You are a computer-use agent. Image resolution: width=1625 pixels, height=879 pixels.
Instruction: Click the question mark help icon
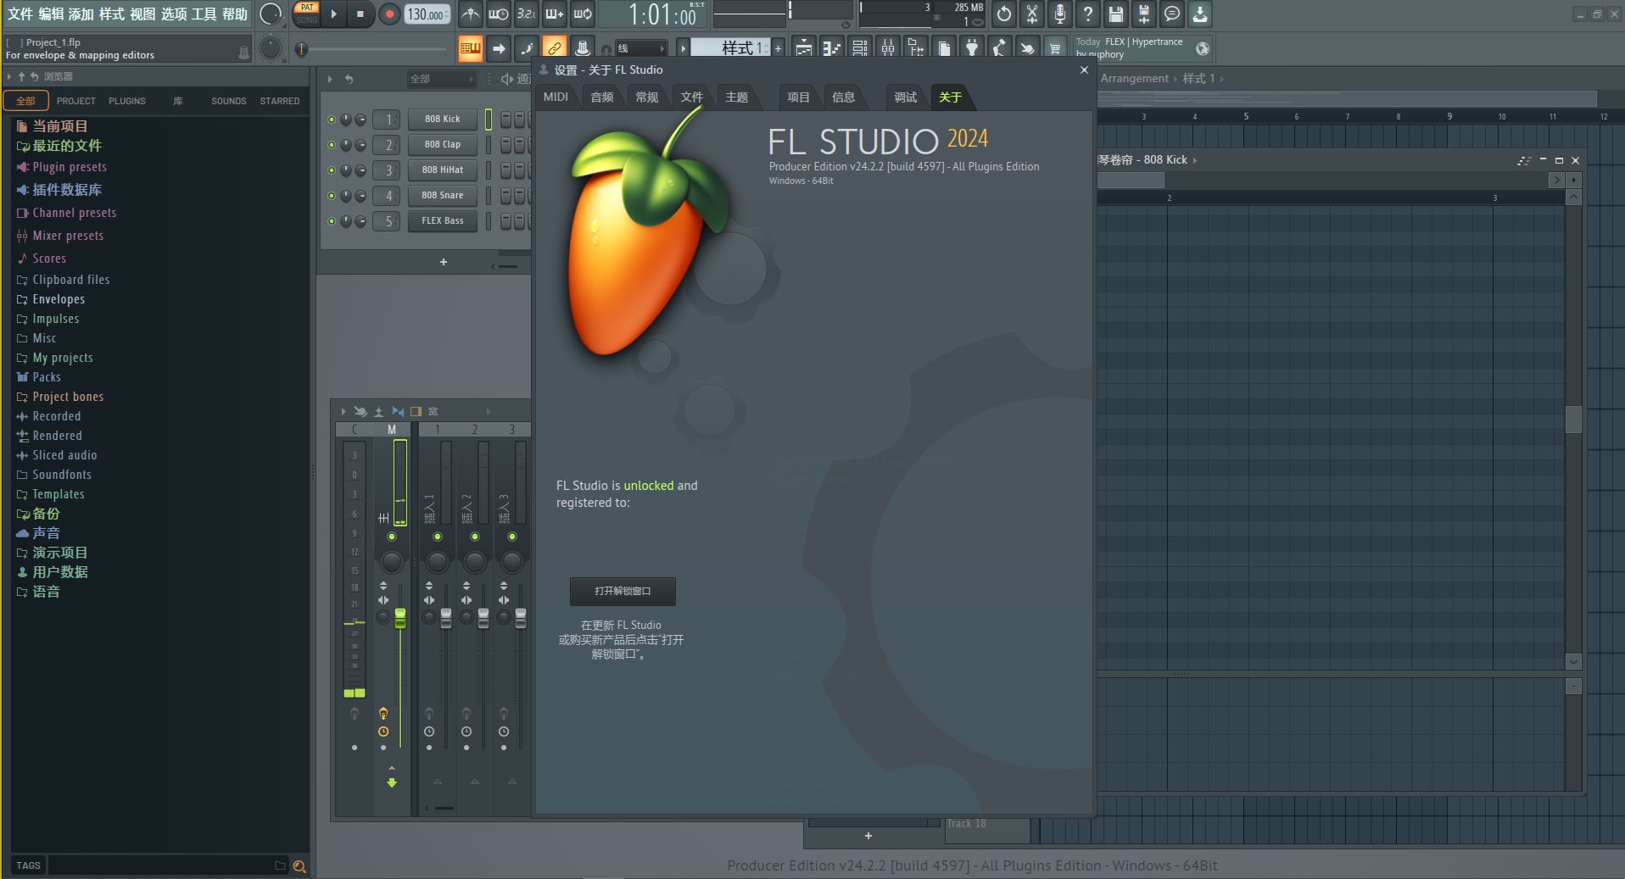point(1088,14)
